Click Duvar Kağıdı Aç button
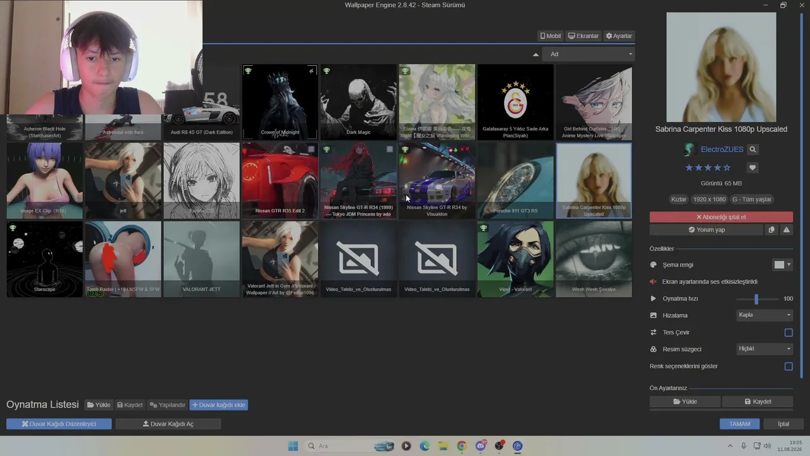The height and width of the screenshot is (456, 810). (168, 424)
